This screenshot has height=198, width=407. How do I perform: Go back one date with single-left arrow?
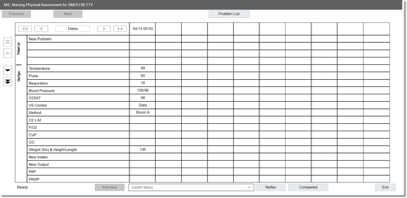41,29
